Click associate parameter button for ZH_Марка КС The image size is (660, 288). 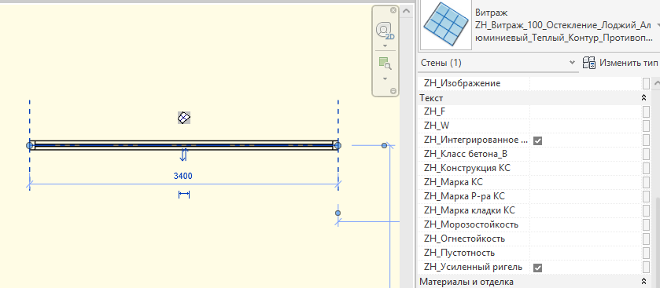[x=646, y=182]
